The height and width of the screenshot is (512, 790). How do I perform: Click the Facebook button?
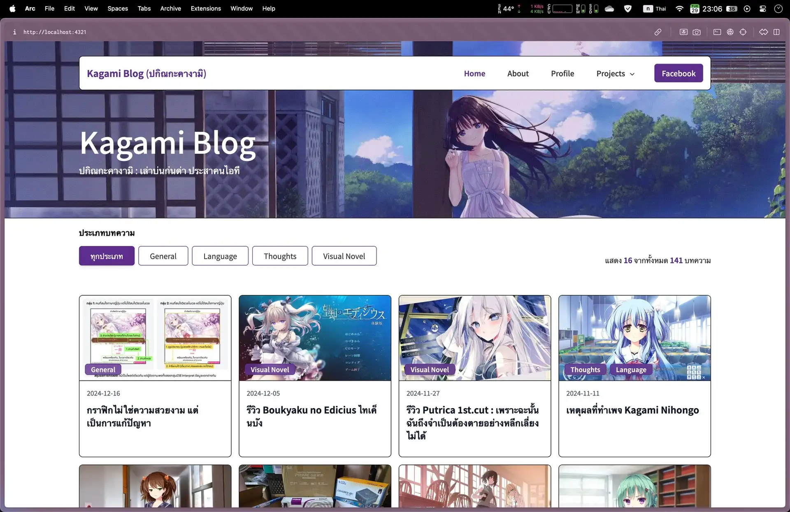pyautogui.click(x=678, y=73)
